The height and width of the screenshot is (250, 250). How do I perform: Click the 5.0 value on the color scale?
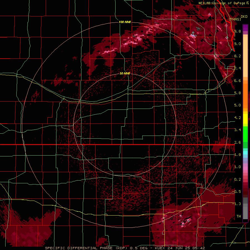[x=237, y=105]
